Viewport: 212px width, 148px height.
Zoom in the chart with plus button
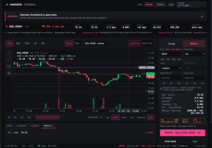[x=9, y=53]
